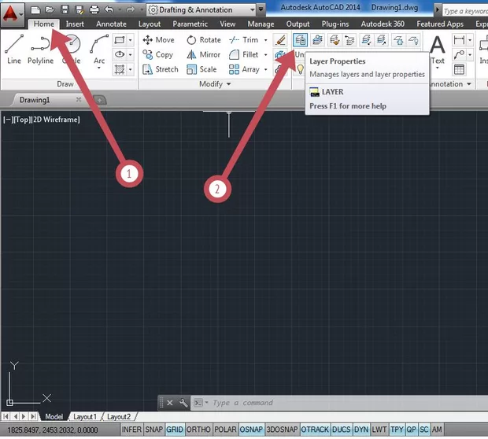Select the Copy tool

[158, 54]
